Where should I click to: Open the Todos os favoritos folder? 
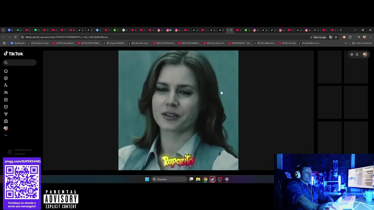(x=362, y=43)
